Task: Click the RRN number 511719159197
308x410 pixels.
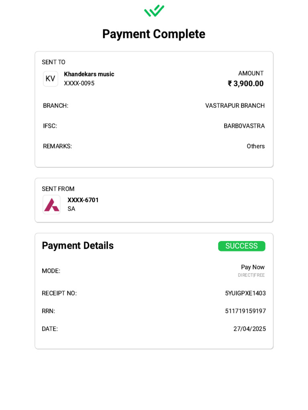Action: point(245,311)
